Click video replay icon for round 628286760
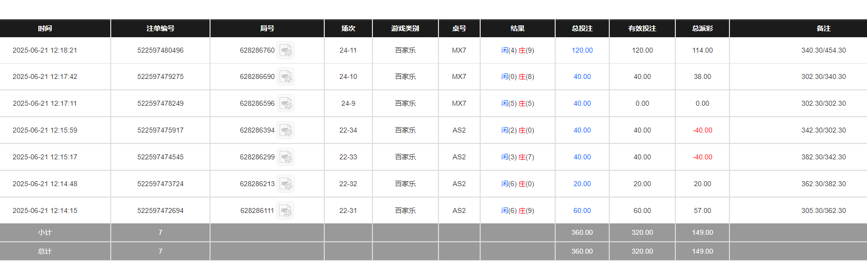Screen dimensions: 867x276 tap(286, 51)
